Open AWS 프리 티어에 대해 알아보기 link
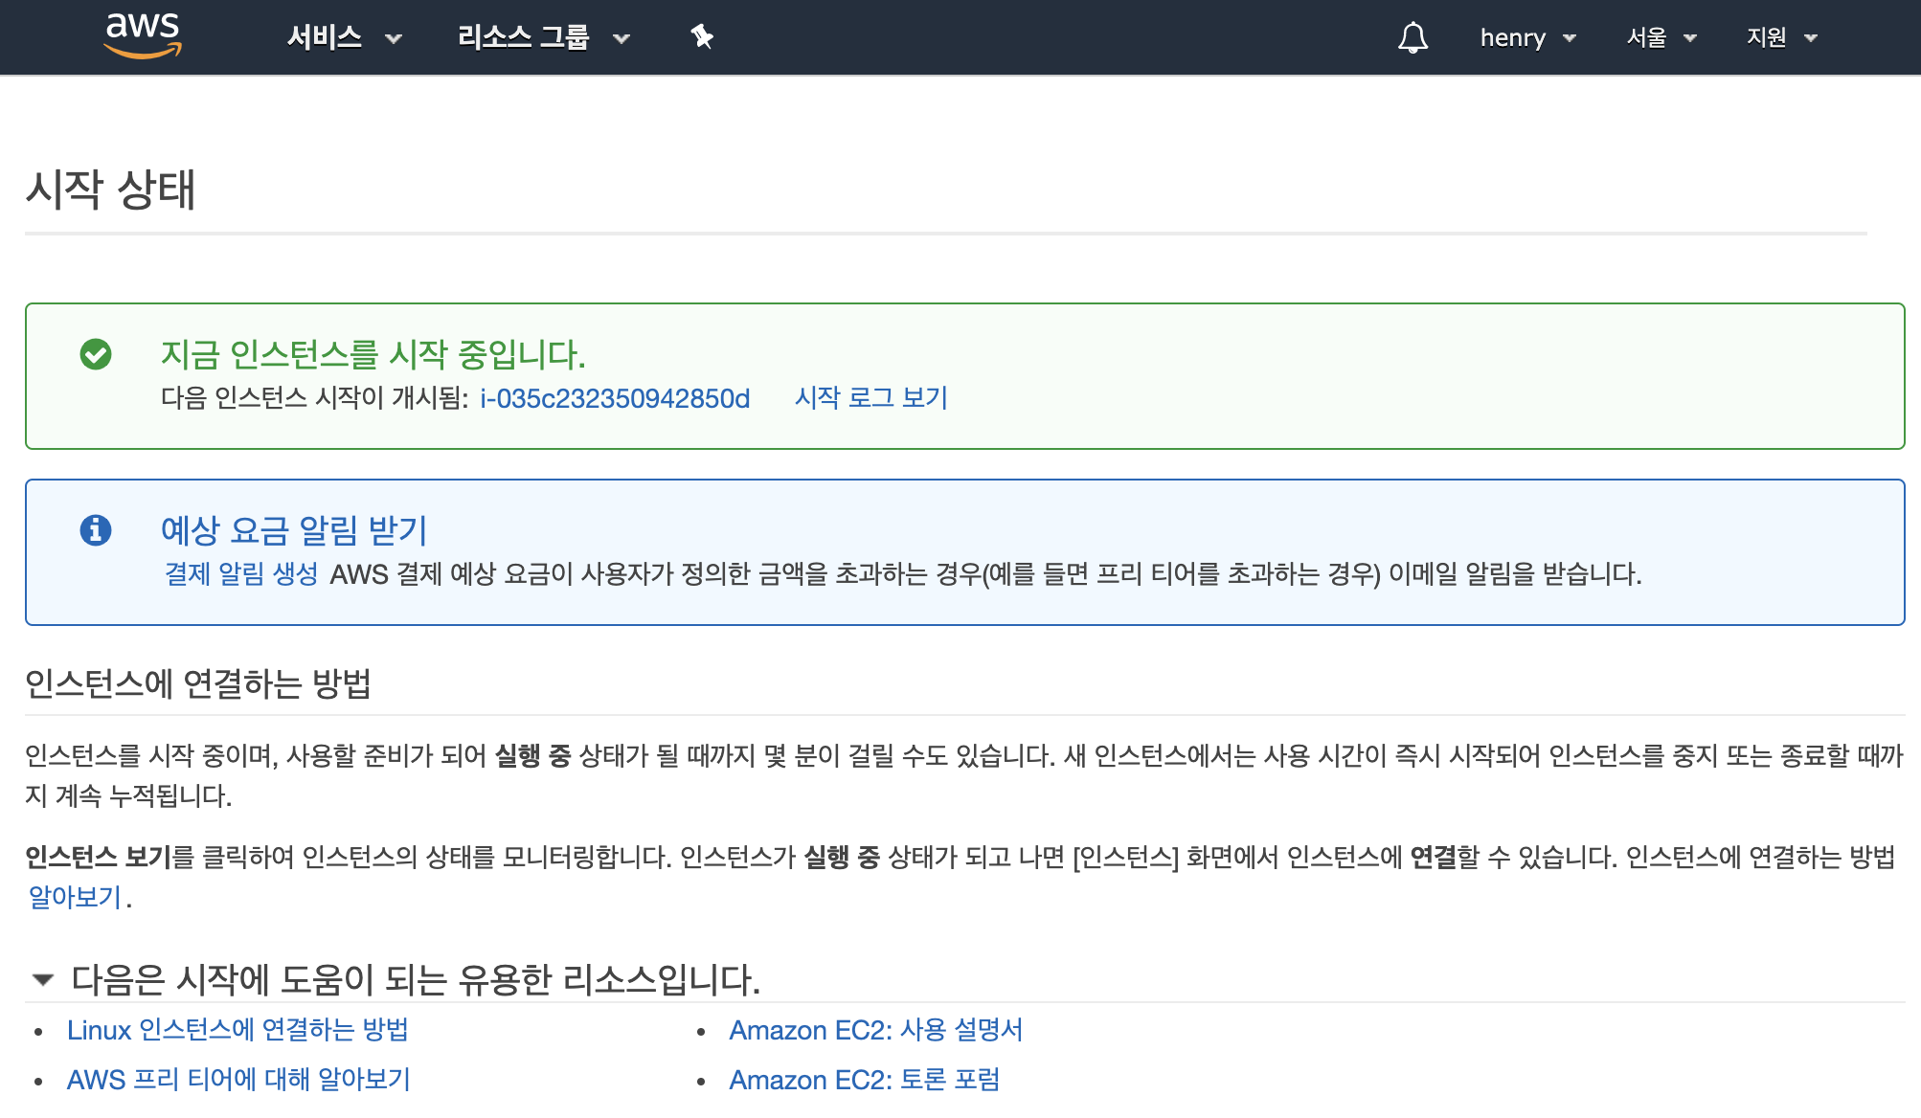 pyautogui.click(x=238, y=1080)
